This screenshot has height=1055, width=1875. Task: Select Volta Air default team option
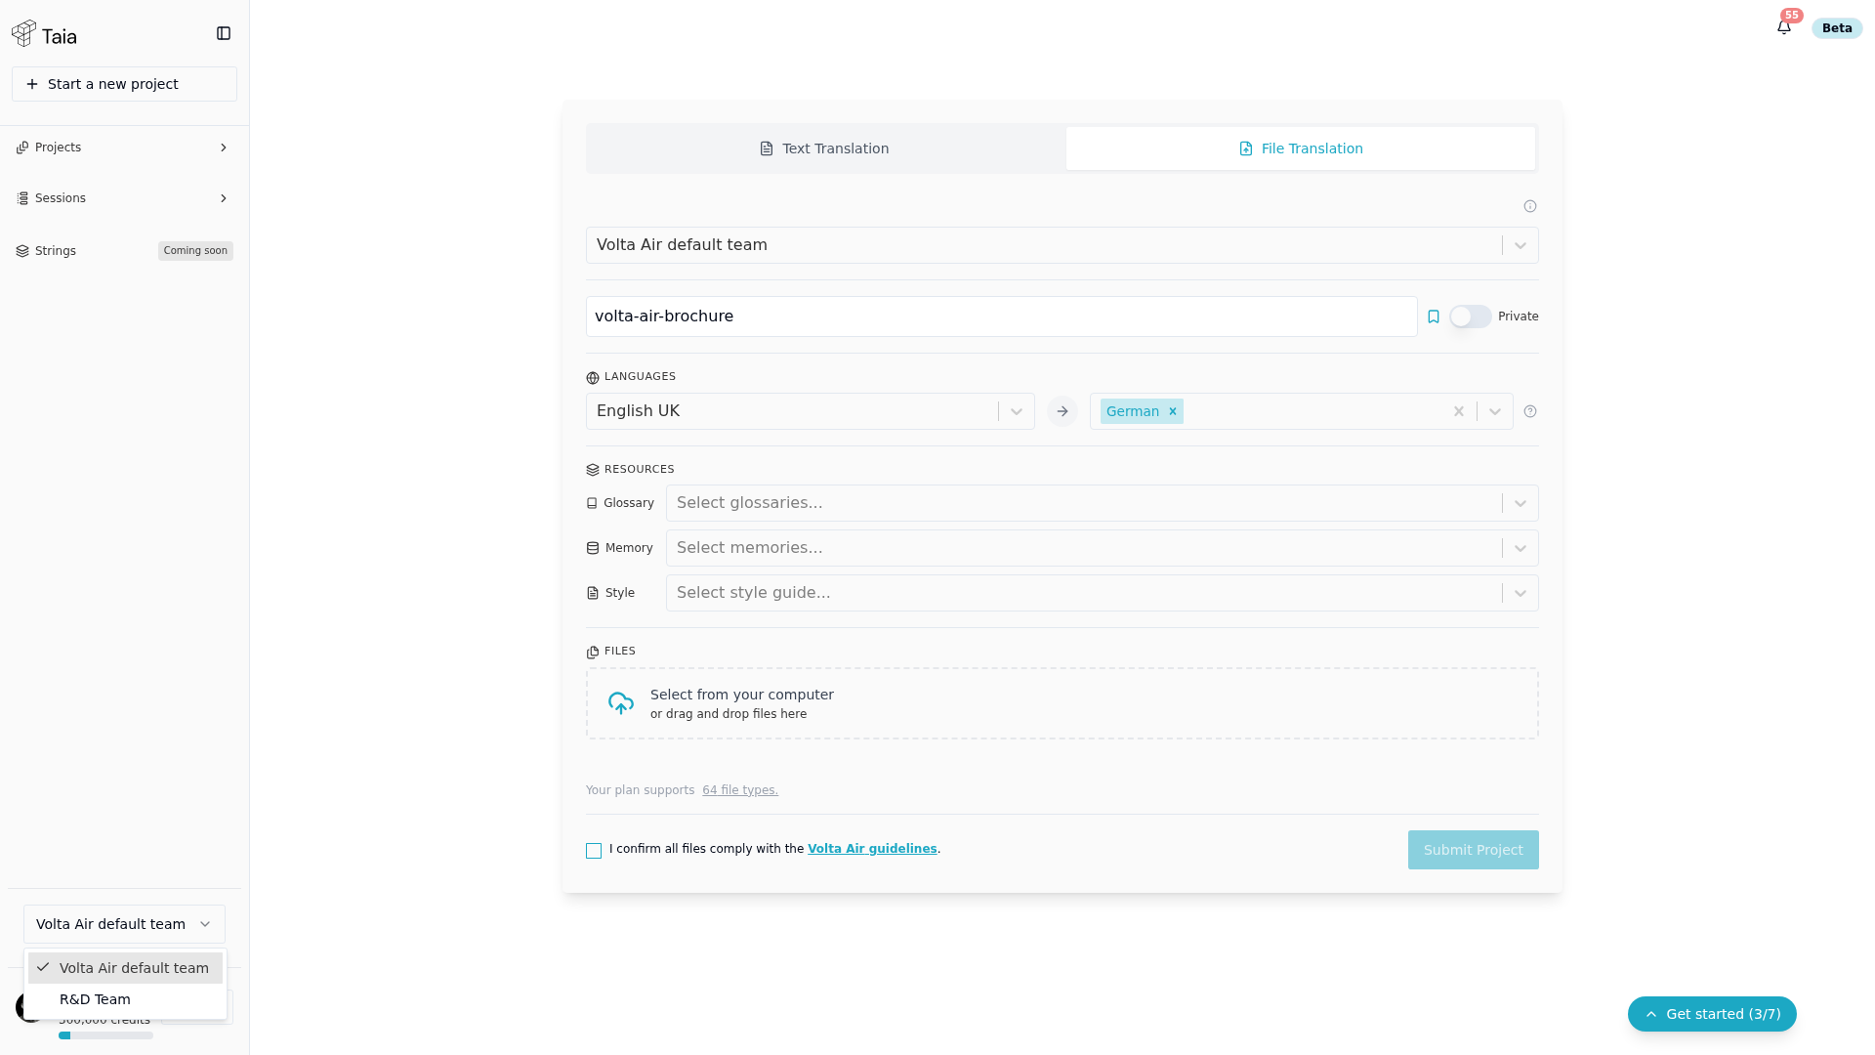tap(125, 968)
